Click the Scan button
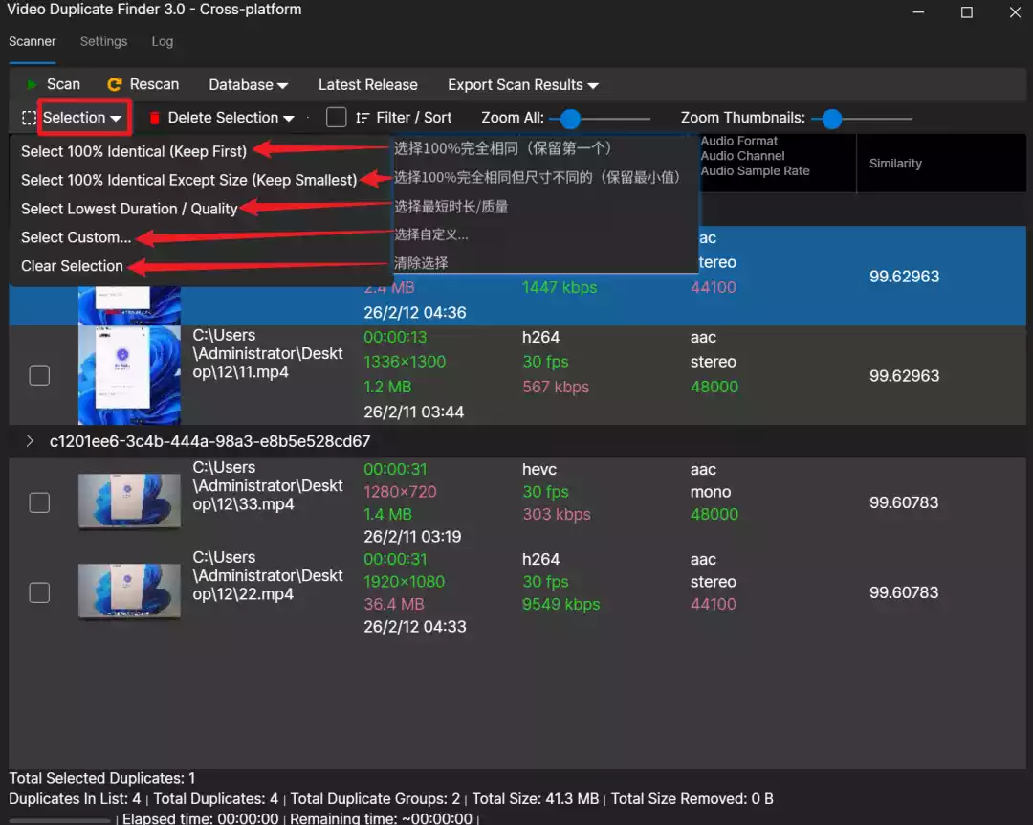Viewport: 1033px width, 825px height. [x=53, y=84]
